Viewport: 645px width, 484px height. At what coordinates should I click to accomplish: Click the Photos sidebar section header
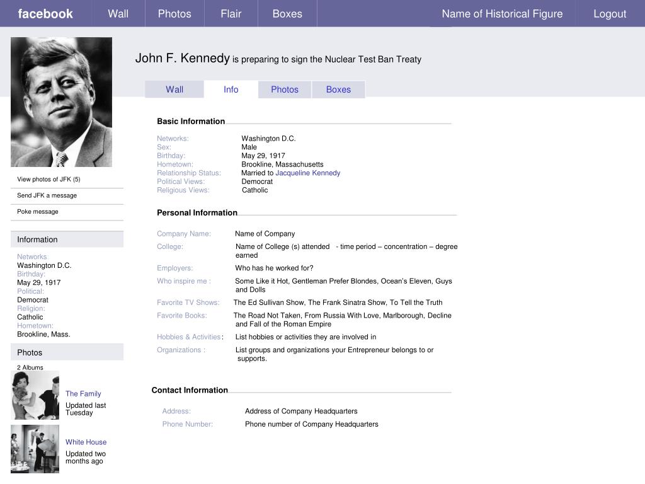pos(67,353)
